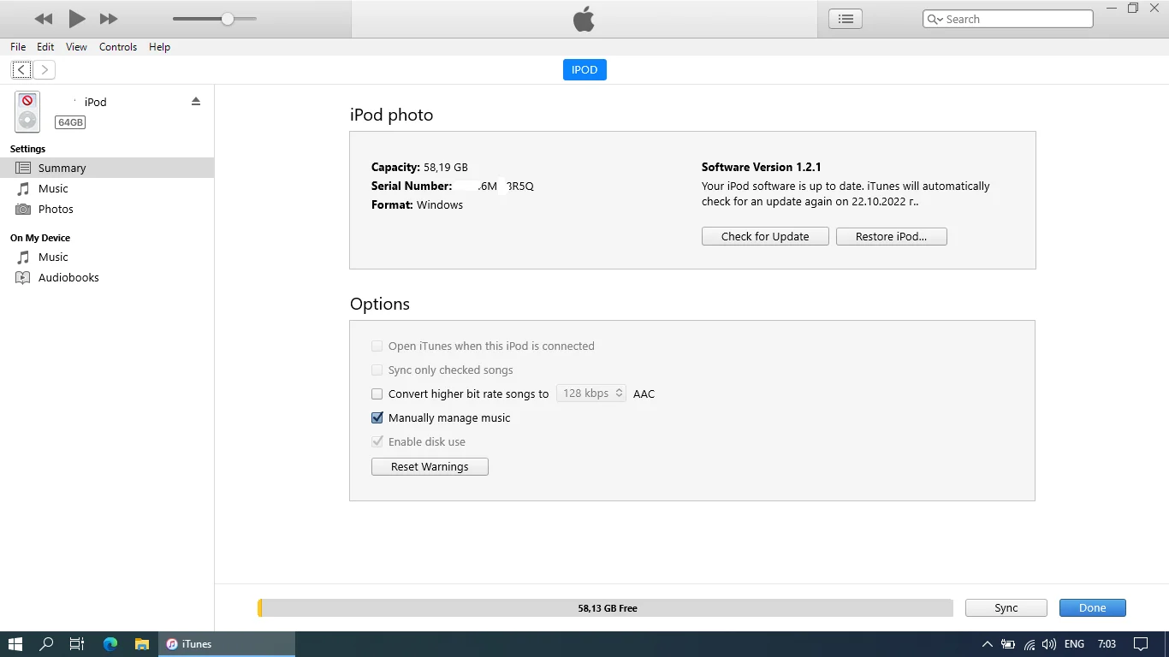1169x657 pixels.
Task: Open the Edit menu
Action: coord(45,47)
